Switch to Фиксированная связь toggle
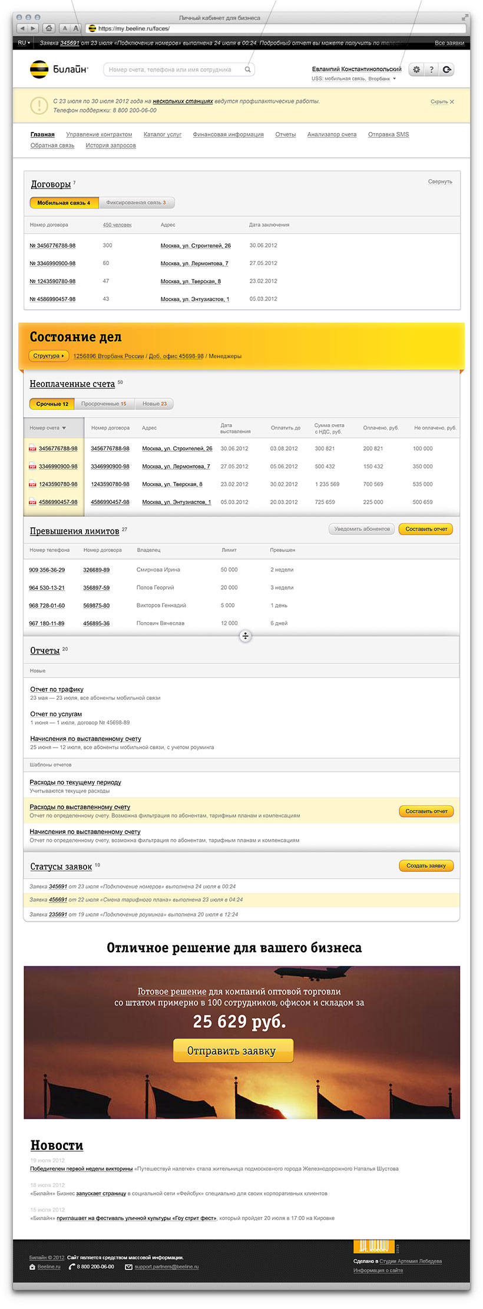The image size is (483, 1309). [136, 203]
